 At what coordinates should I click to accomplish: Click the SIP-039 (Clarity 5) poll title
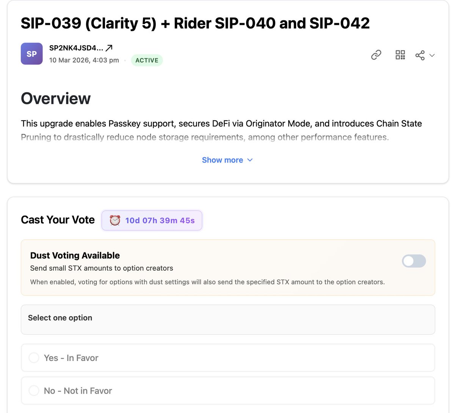195,23
